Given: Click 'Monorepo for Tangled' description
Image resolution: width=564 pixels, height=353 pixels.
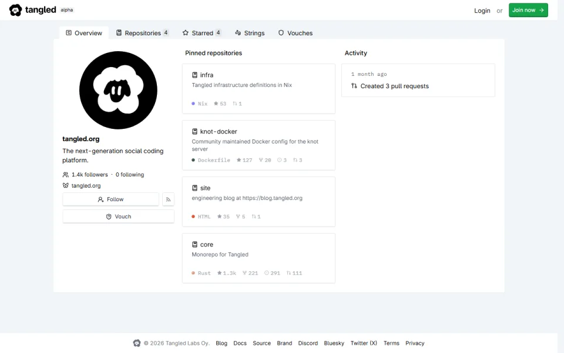Looking at the screenshot, I should pos(220,255).
